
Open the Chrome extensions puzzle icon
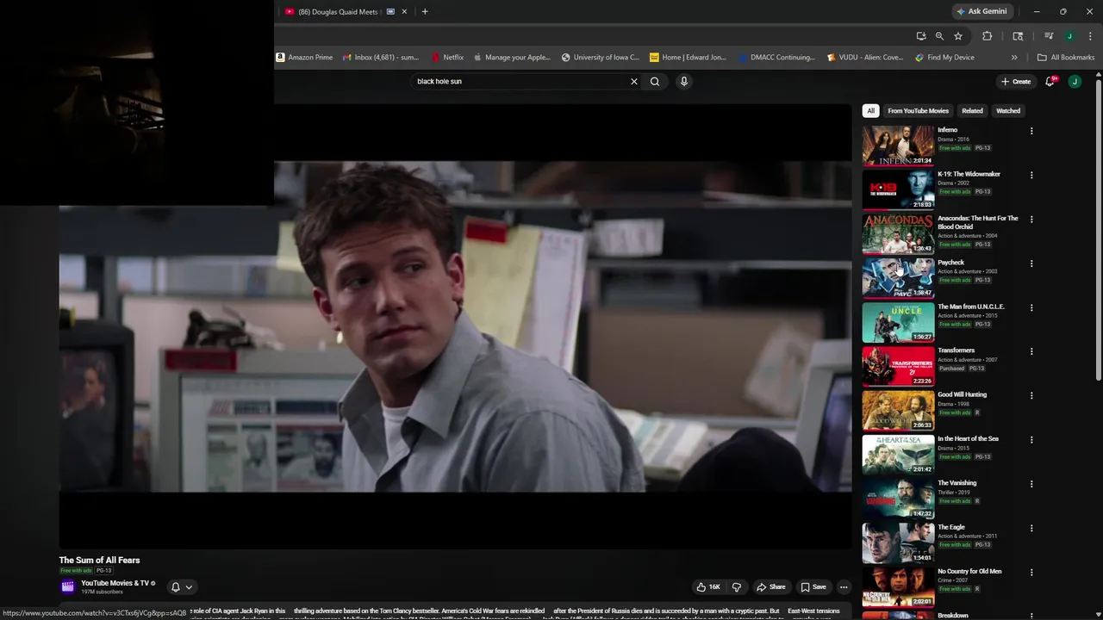click(988, 36)
